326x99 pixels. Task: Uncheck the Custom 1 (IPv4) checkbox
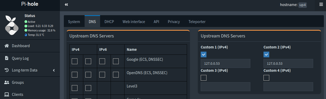coord(204,54)
